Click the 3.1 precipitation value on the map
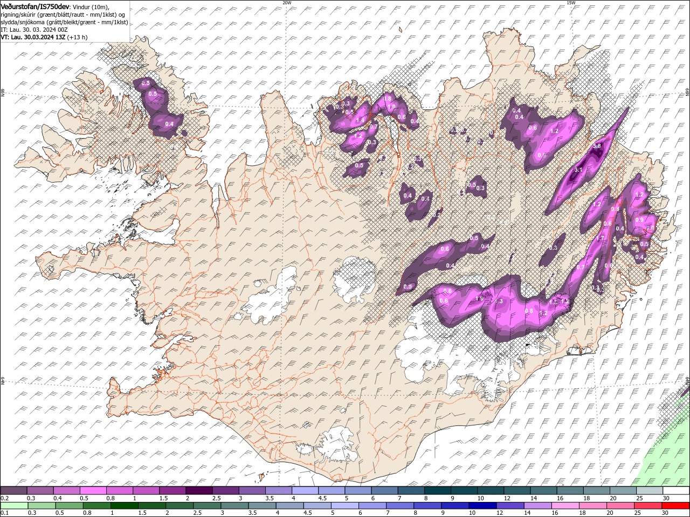 (579, 170)
